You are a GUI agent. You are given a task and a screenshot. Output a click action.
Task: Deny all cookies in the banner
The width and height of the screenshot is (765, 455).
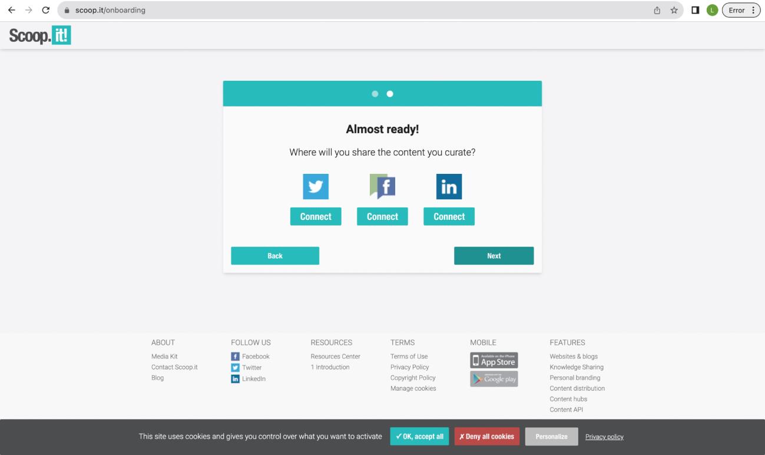coord(486,437)
